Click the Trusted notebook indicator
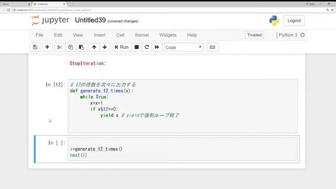Viewport: 336px width, 189px height. pos(254,35)
